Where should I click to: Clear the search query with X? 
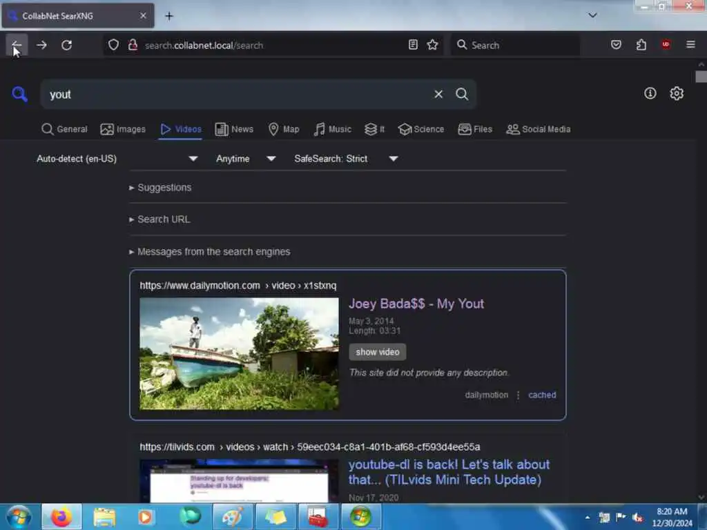tap(438, 94)
